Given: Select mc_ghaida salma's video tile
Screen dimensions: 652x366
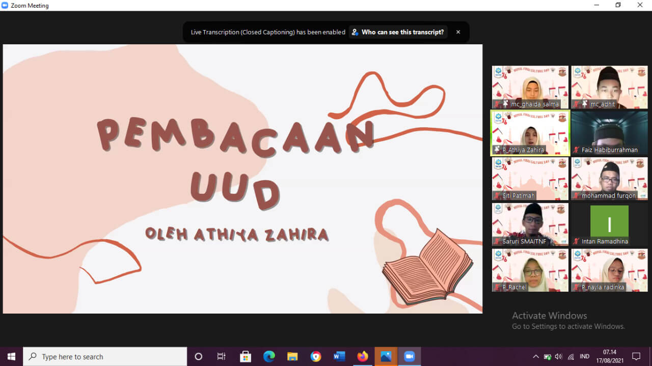Looking at the screenshot, I should (x=530, y=87).
